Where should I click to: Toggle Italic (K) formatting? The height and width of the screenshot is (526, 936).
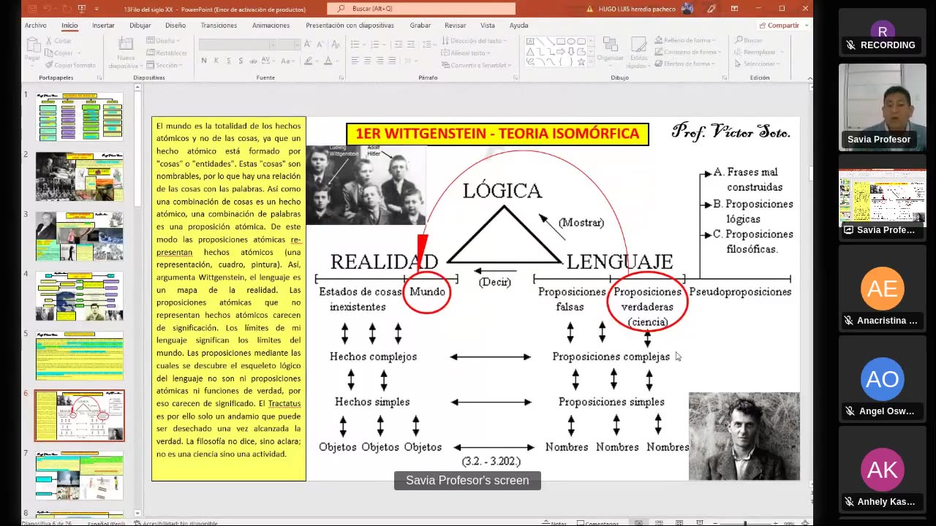click(x=216, y=61)
